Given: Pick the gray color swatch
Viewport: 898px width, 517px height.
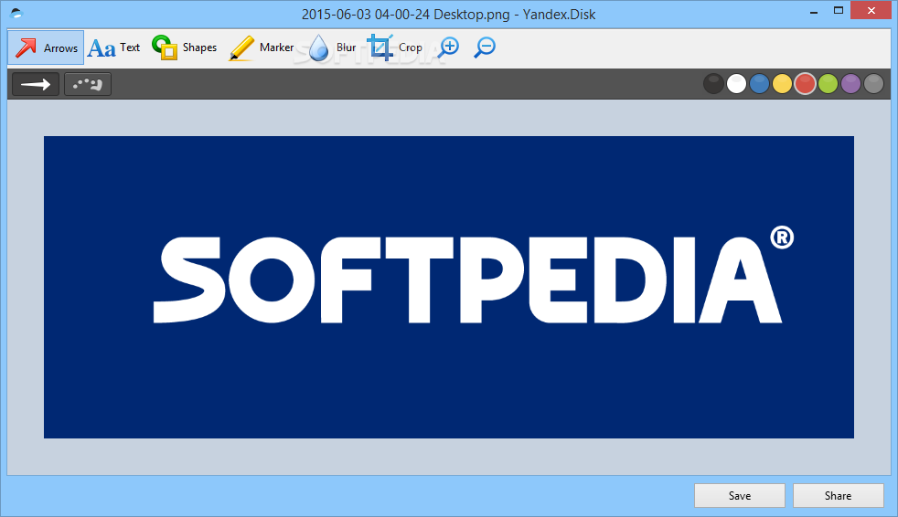Looking at the screenshot, I should [x=874, y=84].
